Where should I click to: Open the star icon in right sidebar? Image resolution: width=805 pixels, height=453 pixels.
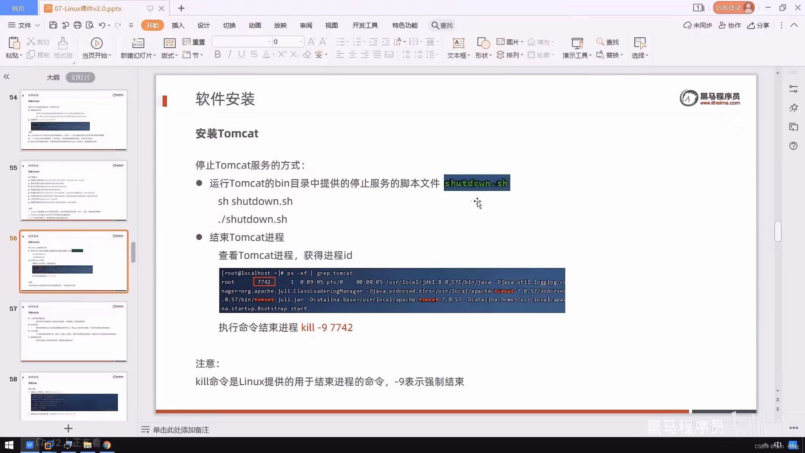pyautogui.click(x=793, y=108)
